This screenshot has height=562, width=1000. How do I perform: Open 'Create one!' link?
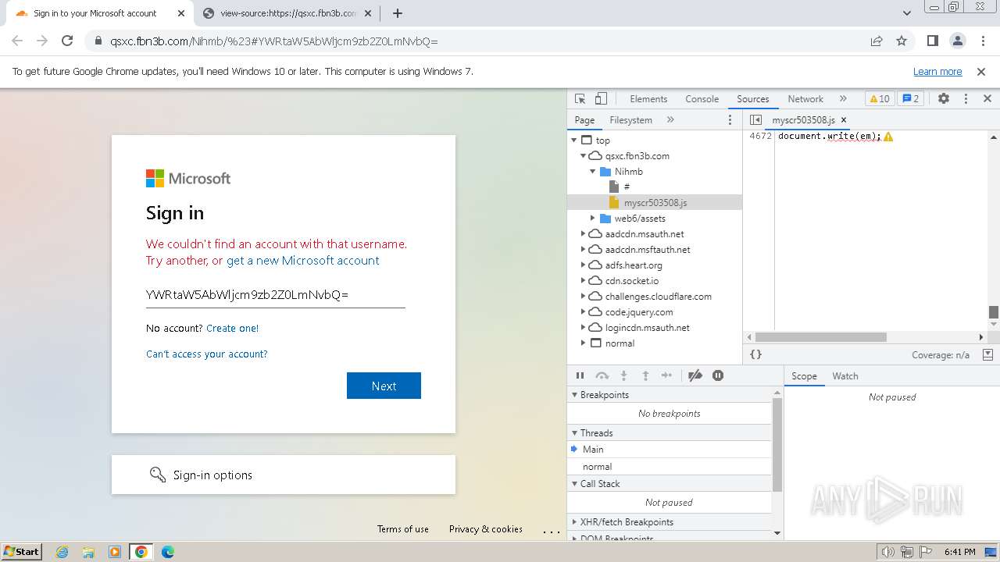232,329
